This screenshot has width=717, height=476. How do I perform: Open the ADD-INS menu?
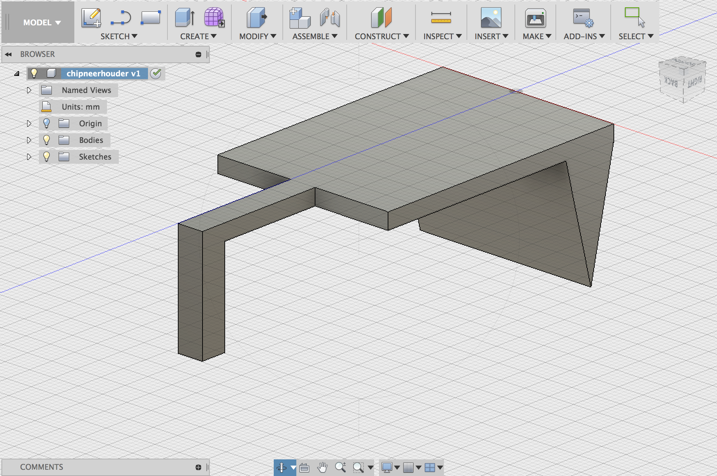click(x=584, y=36)
